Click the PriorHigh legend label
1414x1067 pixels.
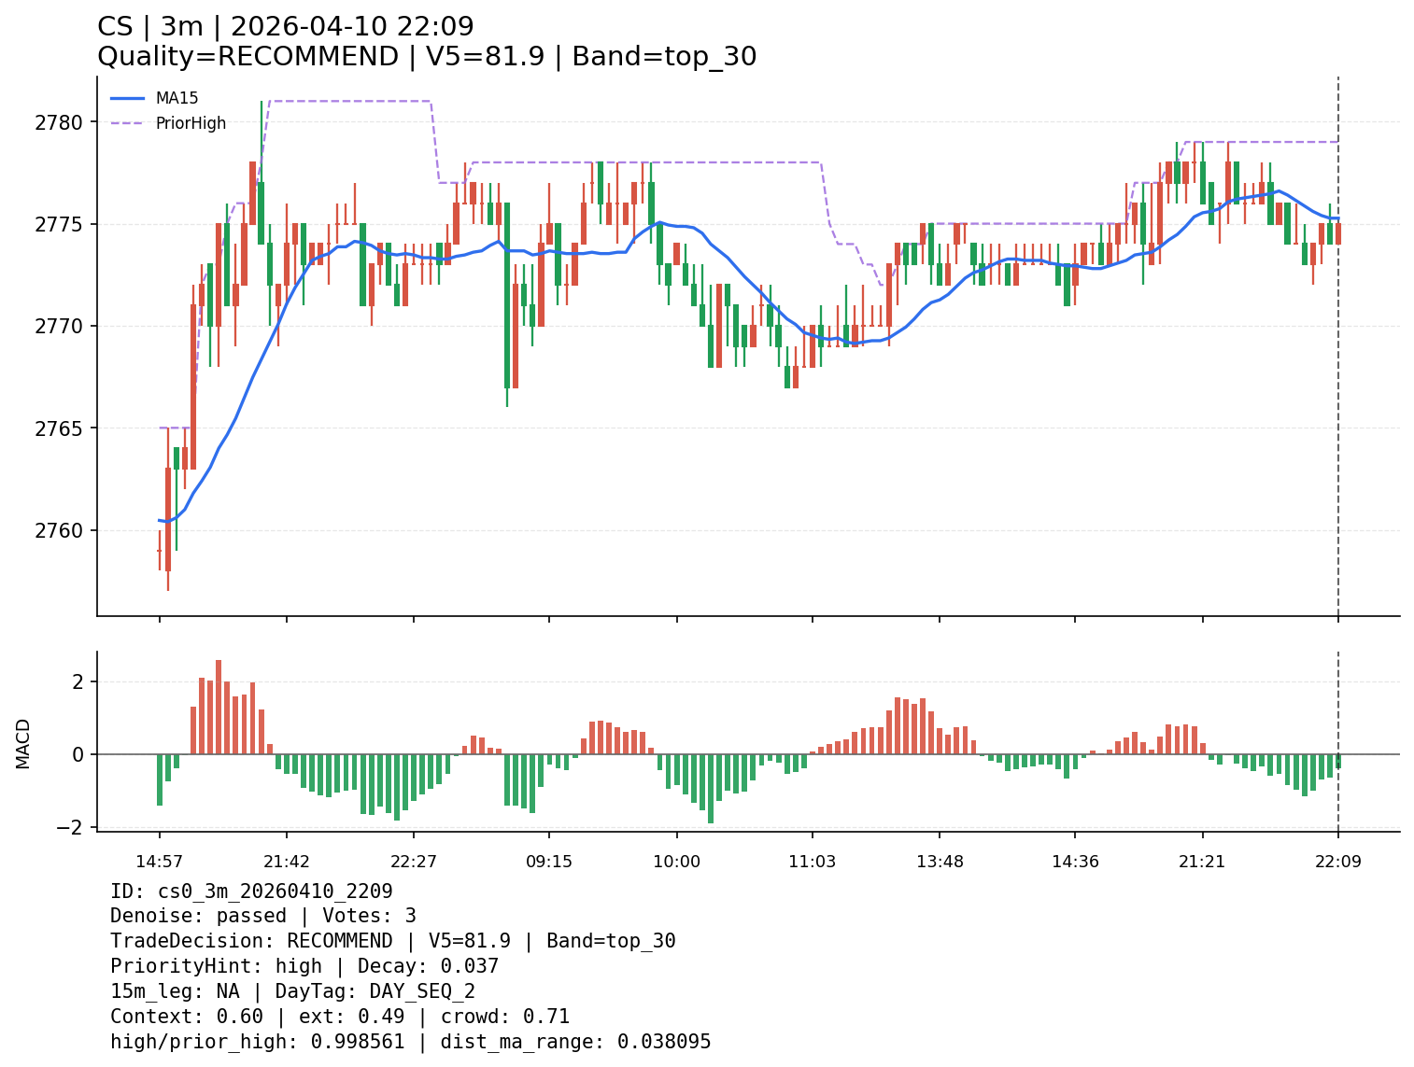(x=191, y=123)
